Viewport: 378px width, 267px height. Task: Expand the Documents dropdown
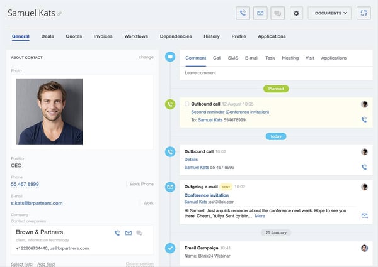pos(329,13)
